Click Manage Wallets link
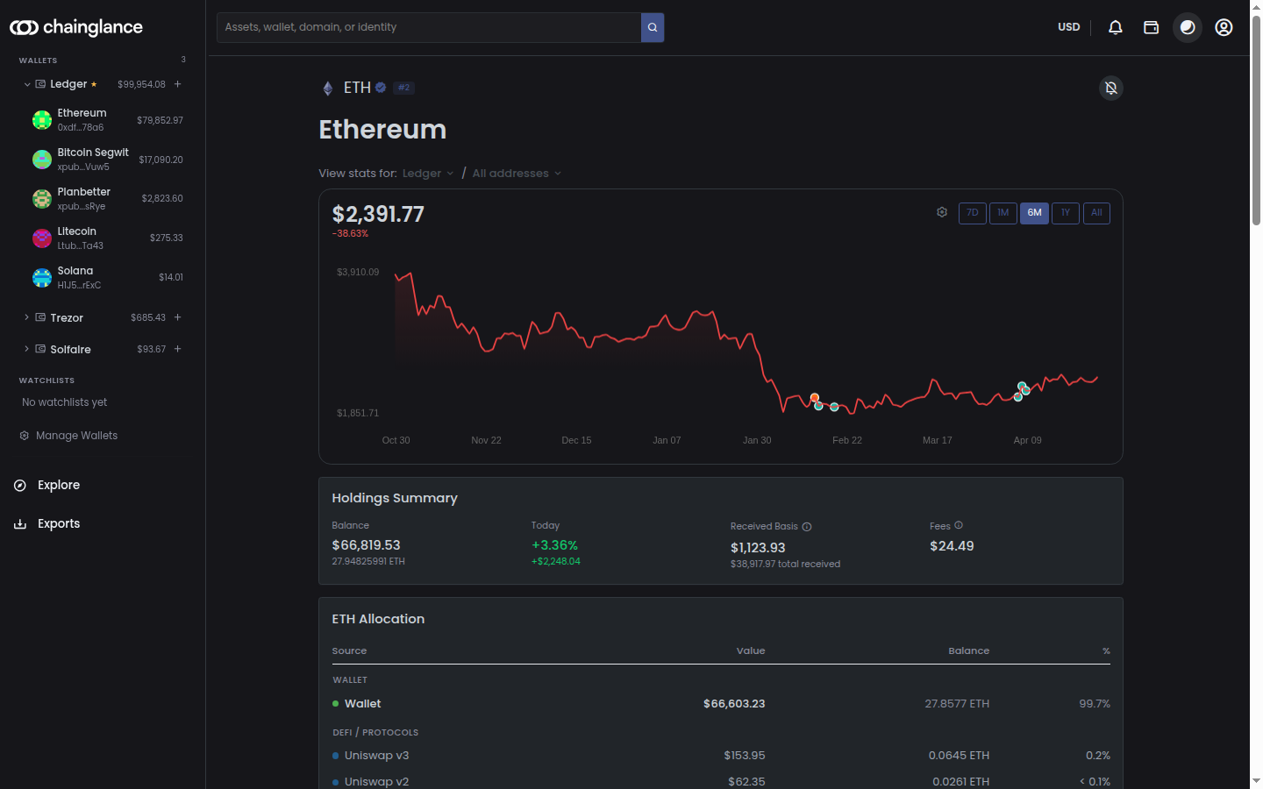Screen dimensions: 1263x789 [x=76, y=436]
